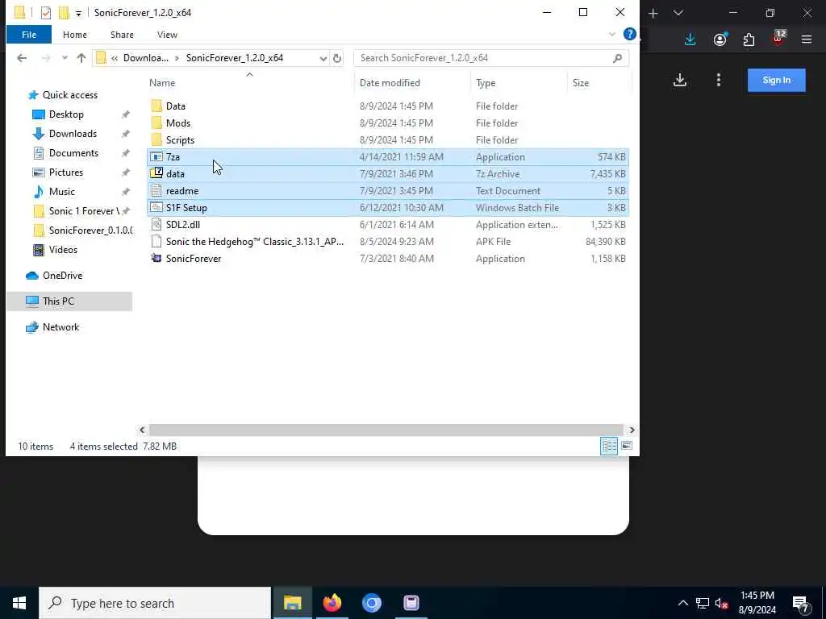Open Documents in the navigation pane
Image resolution: width=826 pixels, height=619 pixels.
click(73, 152)
